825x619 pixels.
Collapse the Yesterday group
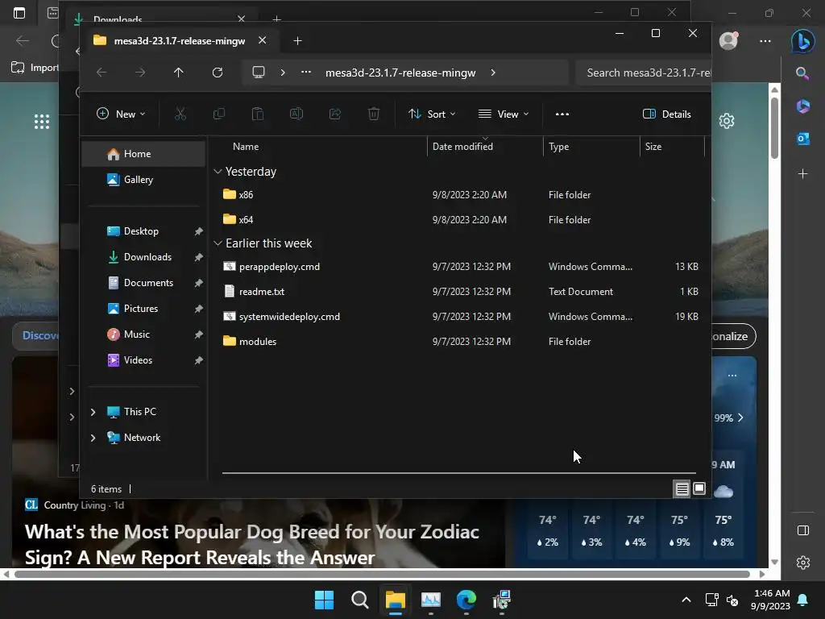218,172
